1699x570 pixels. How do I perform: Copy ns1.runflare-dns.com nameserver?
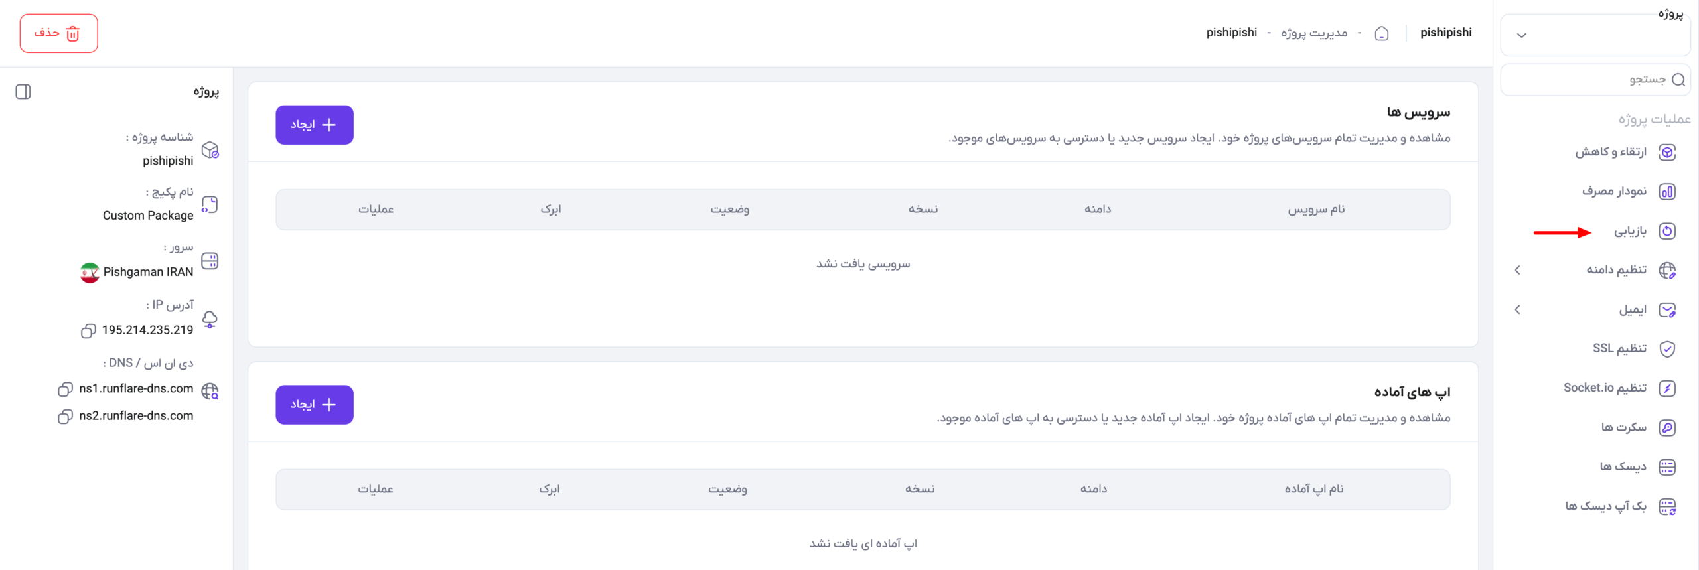(65, 390)
